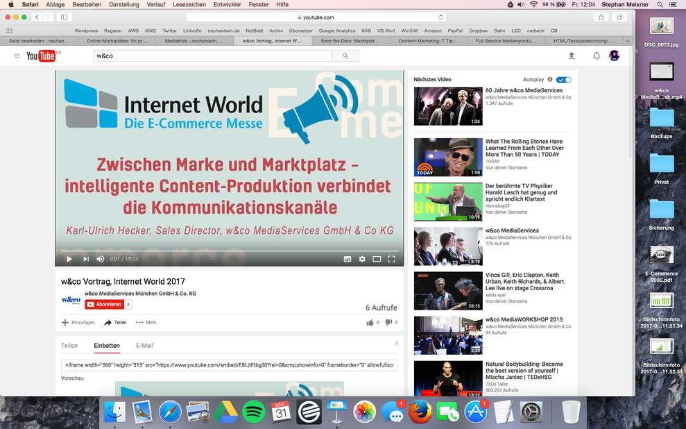Open the Google Analytics bookmark

point(337,31)
